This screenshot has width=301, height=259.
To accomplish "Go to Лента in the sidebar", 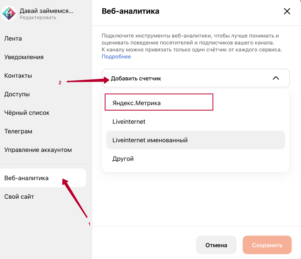I will 13,39.
